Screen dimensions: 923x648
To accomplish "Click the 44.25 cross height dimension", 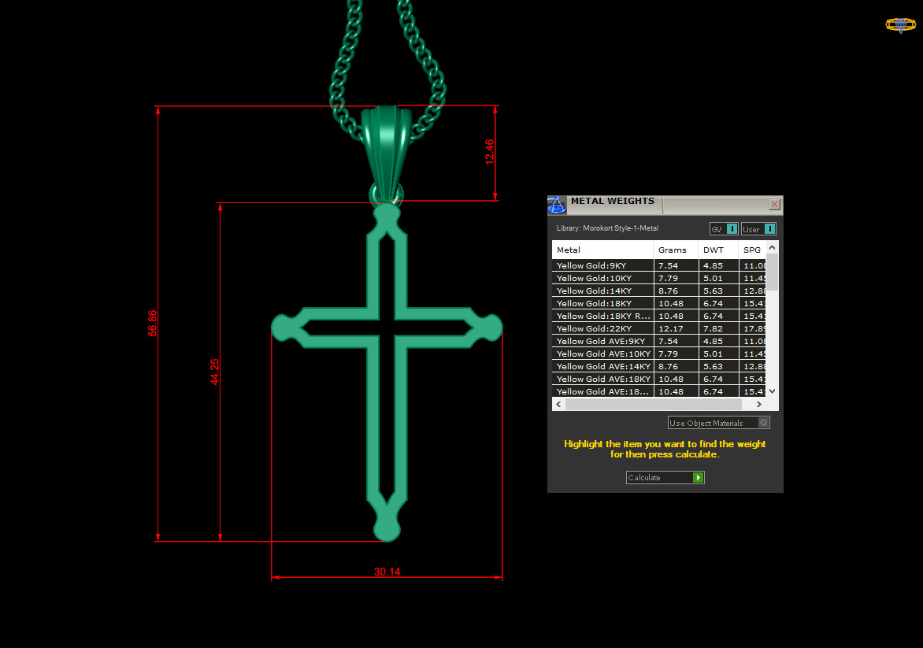I will pyautogui.click(x=215, y=372).
